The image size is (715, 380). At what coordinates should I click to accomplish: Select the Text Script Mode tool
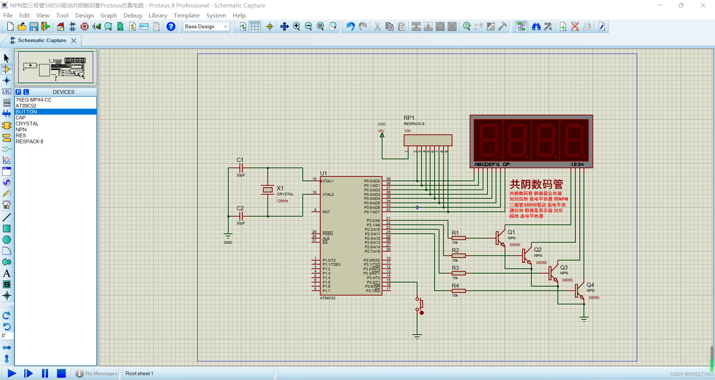[x=7, y=103]
